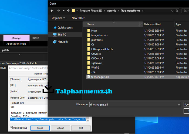Image resolution: width=189 pixels, height=134 pixels.
Task: Expand the address bar history dropdown
Action: 172,11
